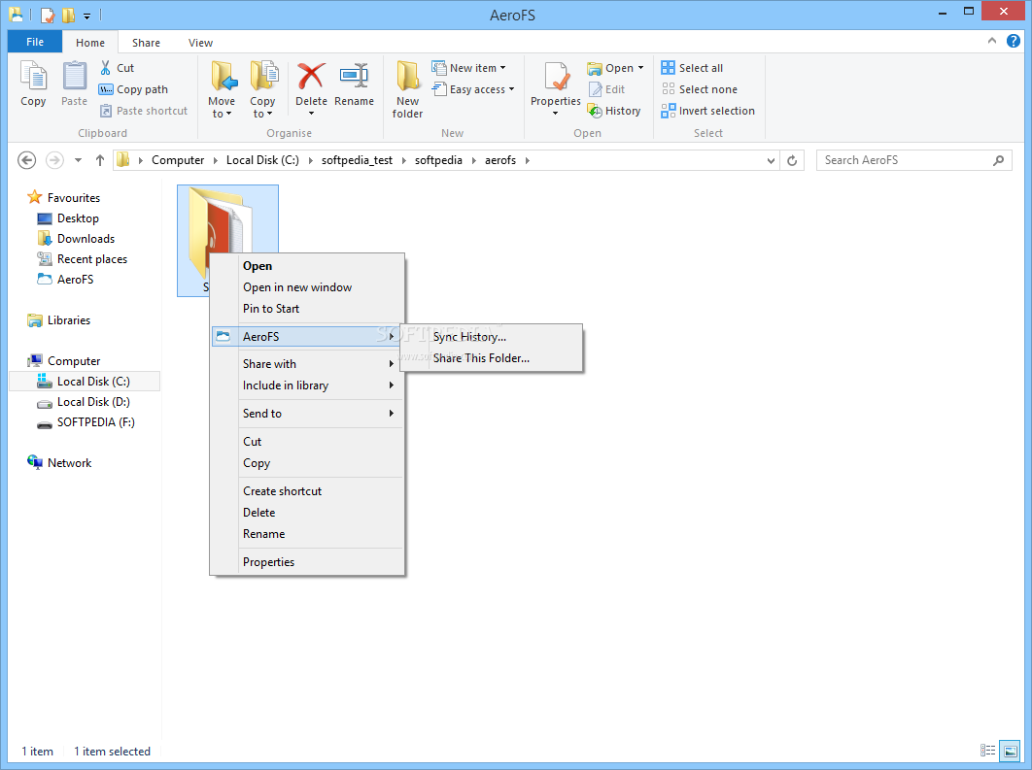The height and width of the screenshot is (770, 1032).
Task: Expand Send to submenu
Action: pyautogui.click(x=307, y=414)
